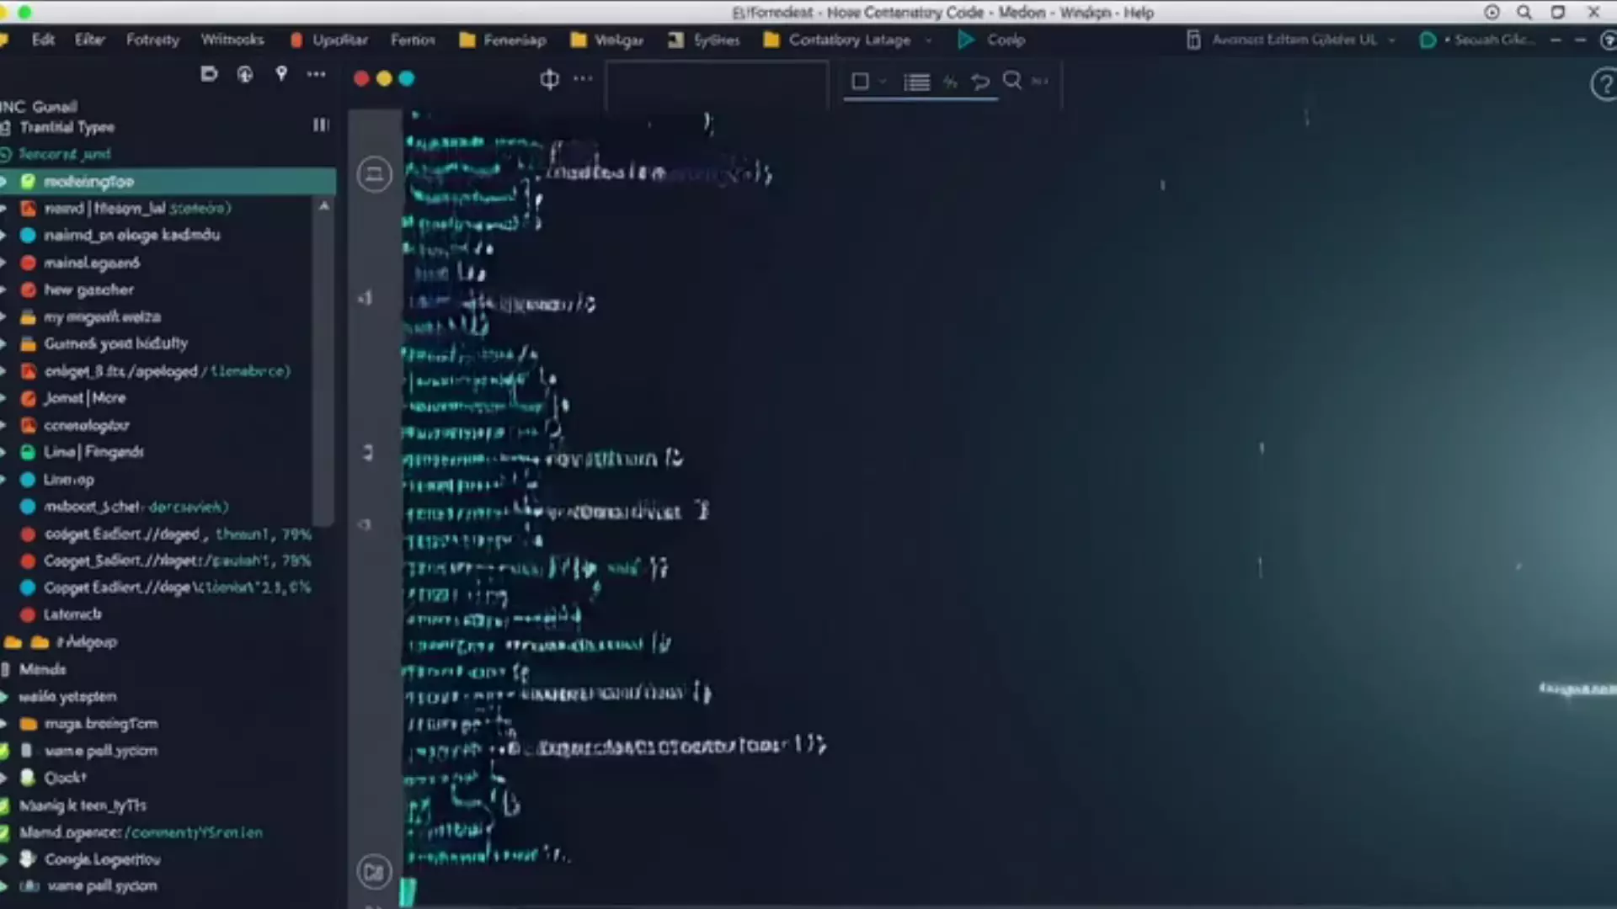This screenshot has width=1617, height=909.
Task: Expand the Gumed yod hidulty folder
Action: [x=4, y=343]
